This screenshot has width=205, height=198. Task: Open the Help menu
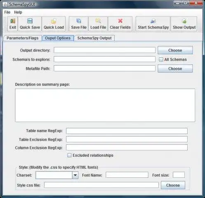point(18,12)
